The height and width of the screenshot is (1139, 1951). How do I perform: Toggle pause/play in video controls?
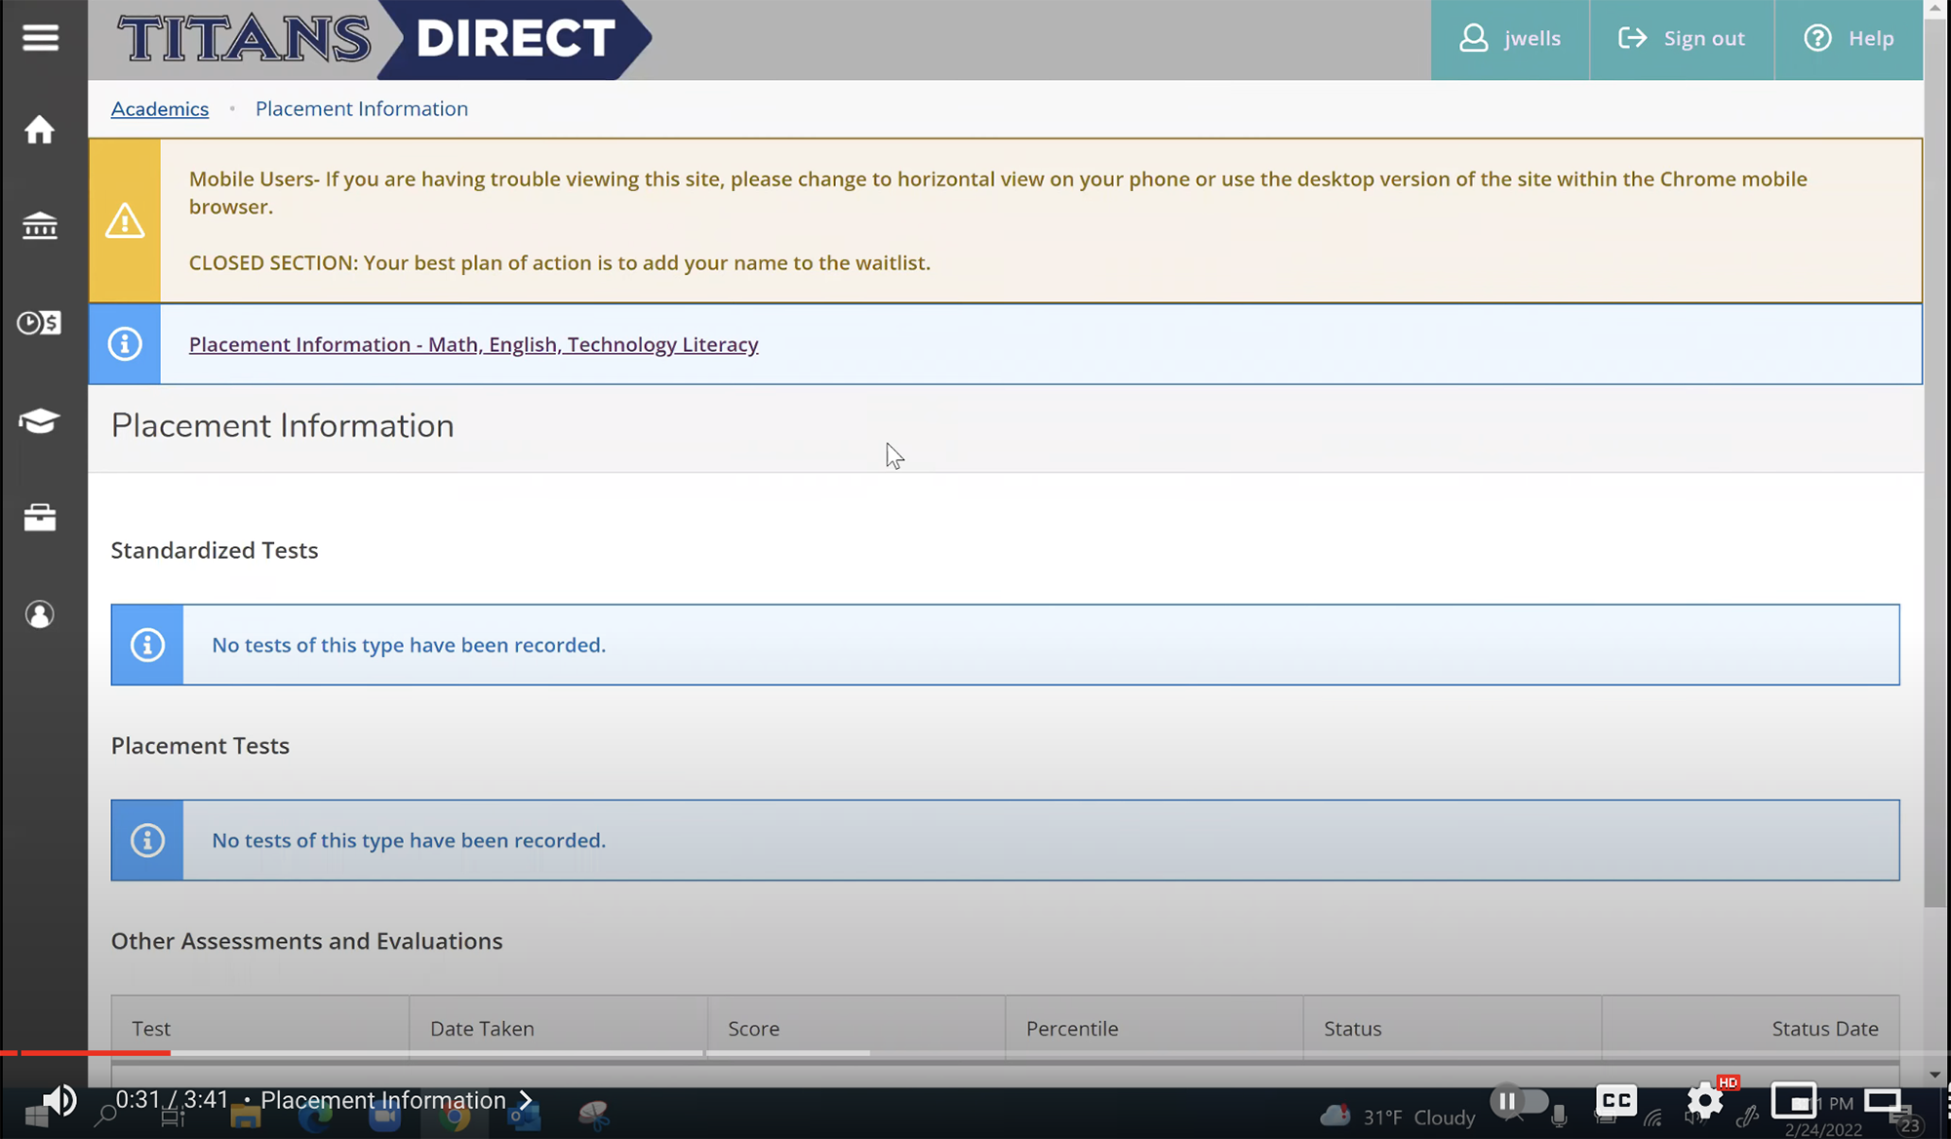1508,1098
